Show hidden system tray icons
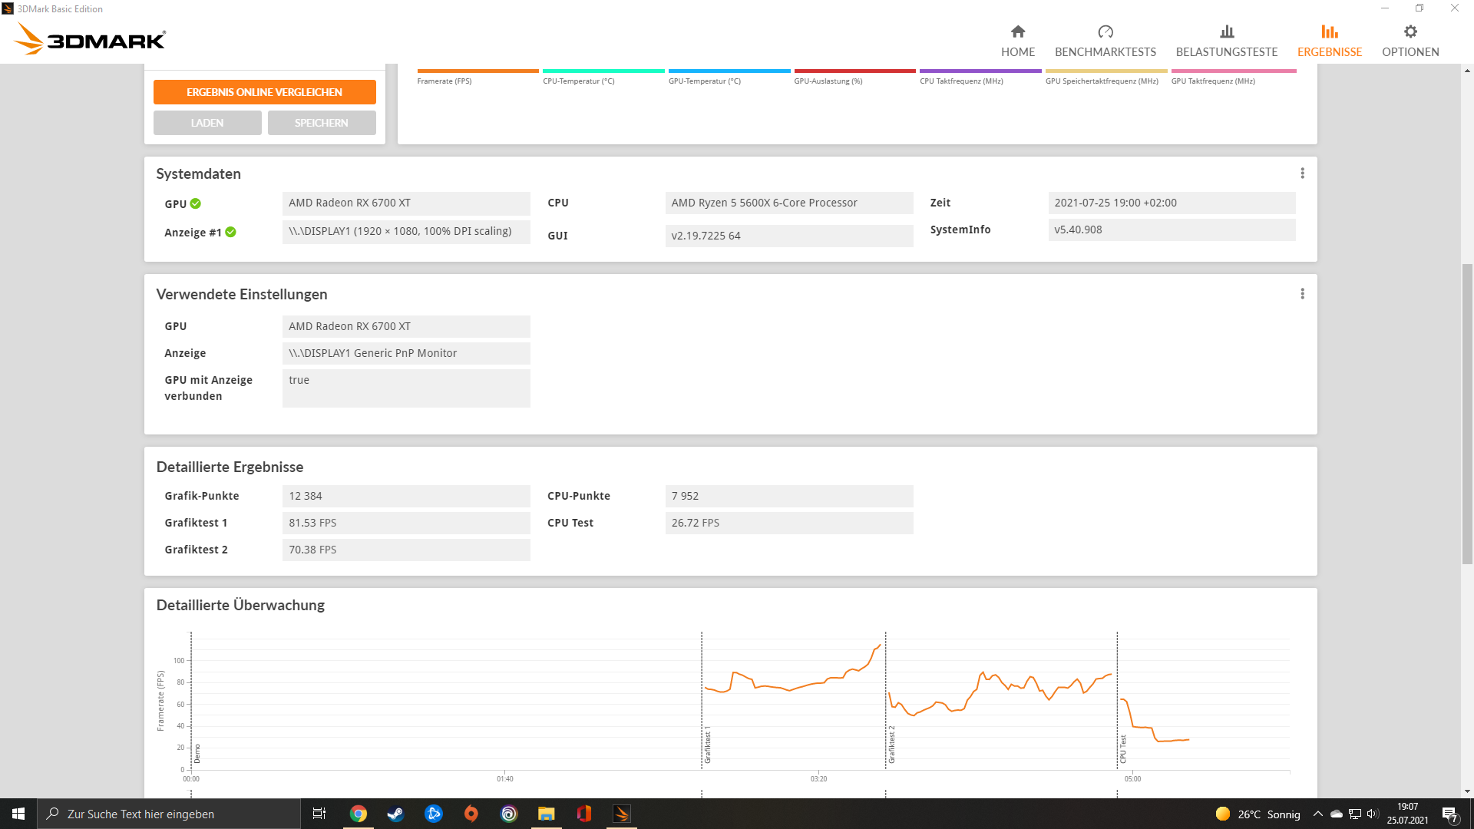 point(1317,814)
